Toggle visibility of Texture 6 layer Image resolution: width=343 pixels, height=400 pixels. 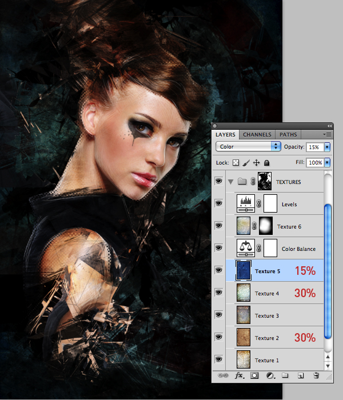tap(219, 226)
